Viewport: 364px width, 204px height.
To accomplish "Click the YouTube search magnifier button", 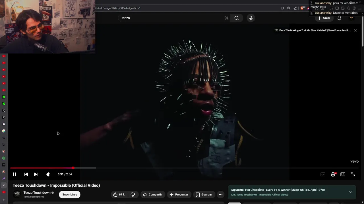I will [x=237, y=18].
